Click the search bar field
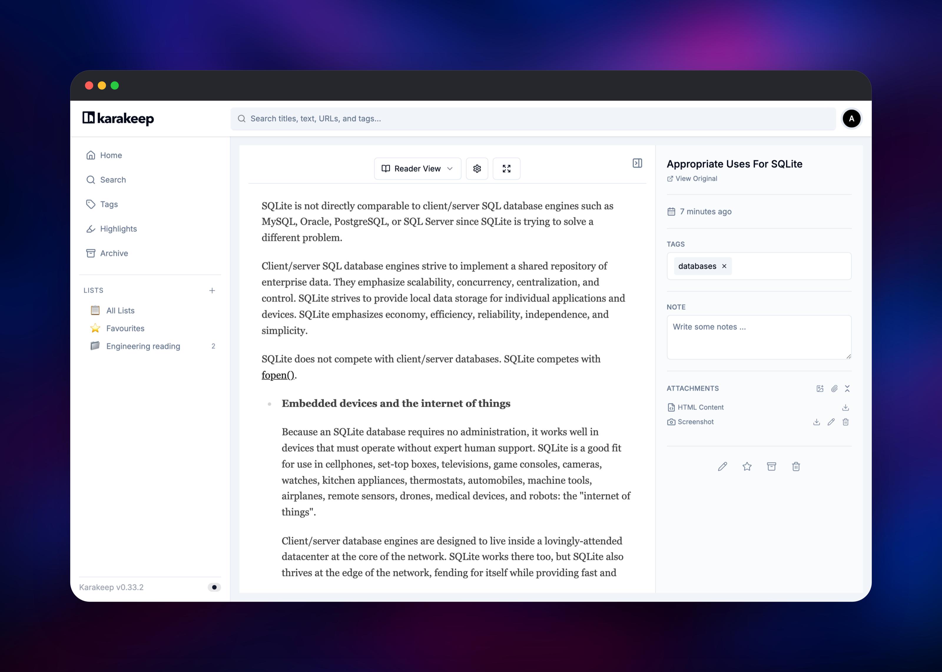The width and height of the screenshot is (942, 672). click(533, 119)
